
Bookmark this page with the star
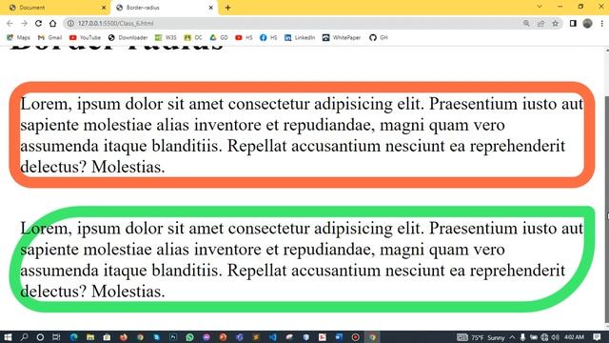coord(555,23)
